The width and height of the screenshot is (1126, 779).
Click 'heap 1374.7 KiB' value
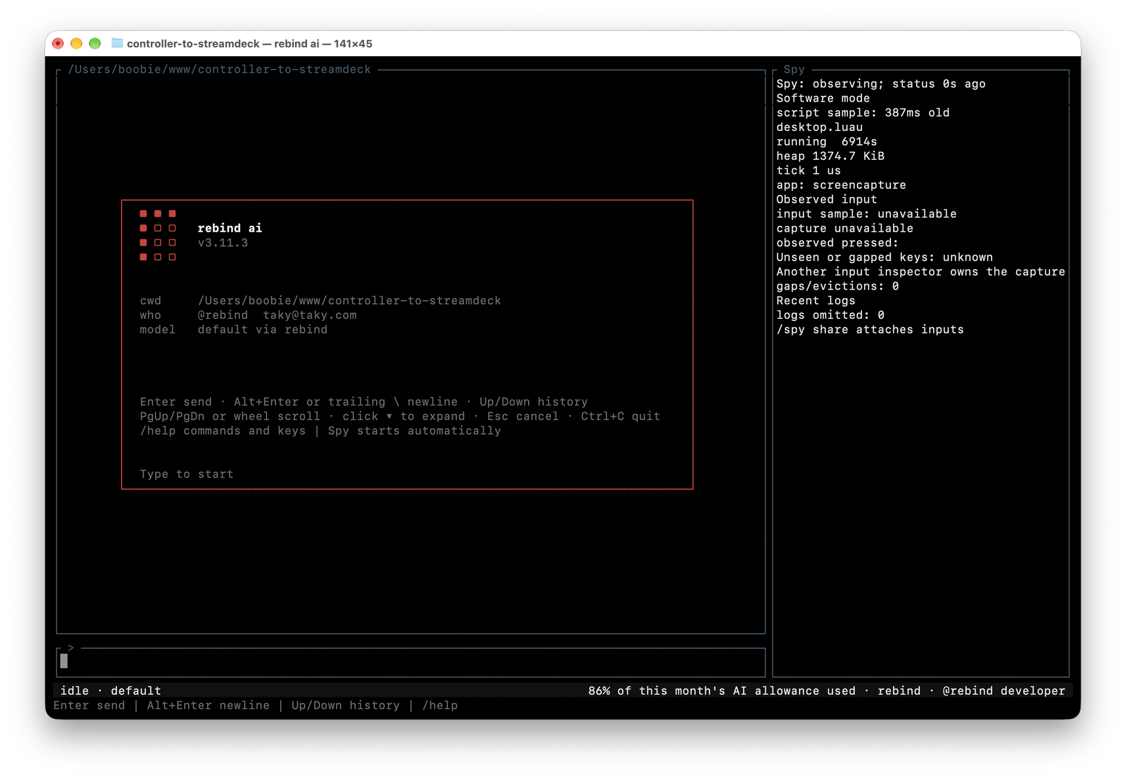830,156
